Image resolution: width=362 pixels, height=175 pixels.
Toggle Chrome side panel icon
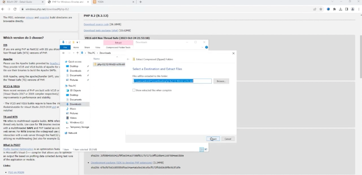(346, 9)
